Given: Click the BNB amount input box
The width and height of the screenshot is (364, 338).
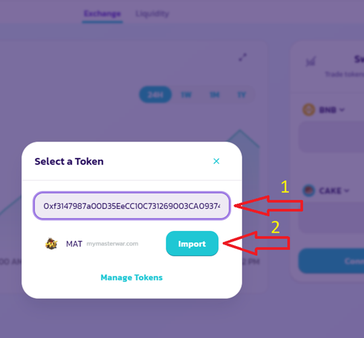Looking at the screenshot, I should 331,137.
